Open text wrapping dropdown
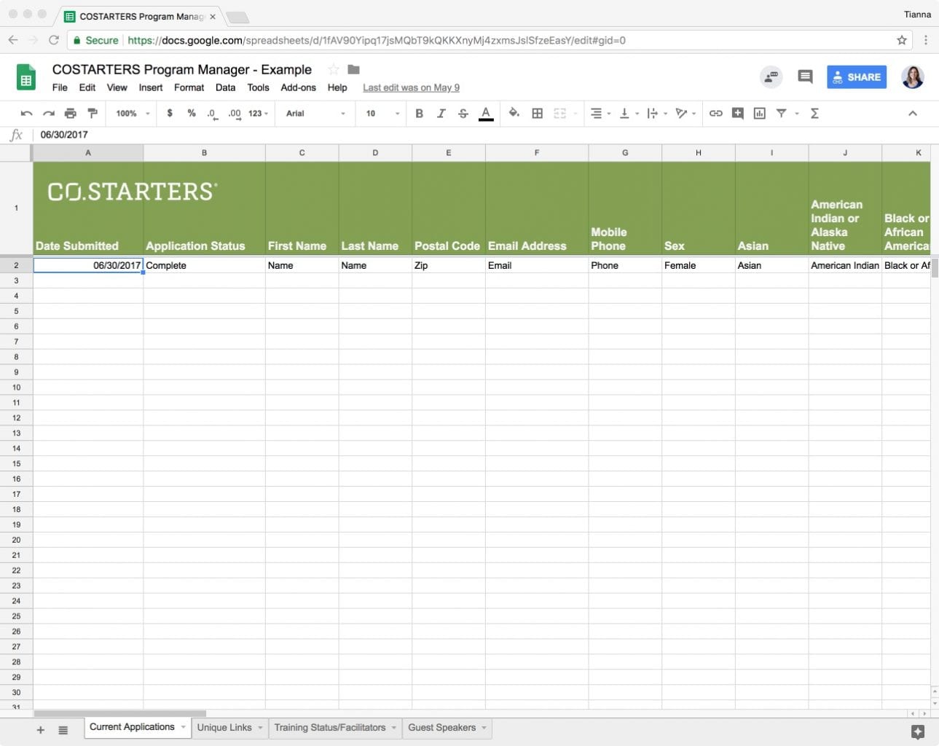Image resolution: width=939 pixels, height=746 pixels. (656, 114)
